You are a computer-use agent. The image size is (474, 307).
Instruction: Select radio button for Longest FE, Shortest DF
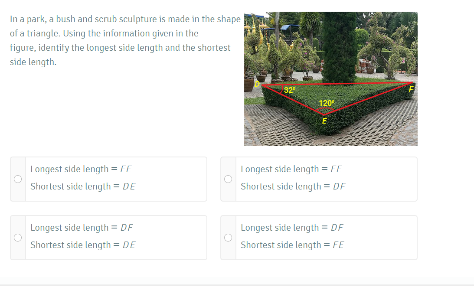228,179
